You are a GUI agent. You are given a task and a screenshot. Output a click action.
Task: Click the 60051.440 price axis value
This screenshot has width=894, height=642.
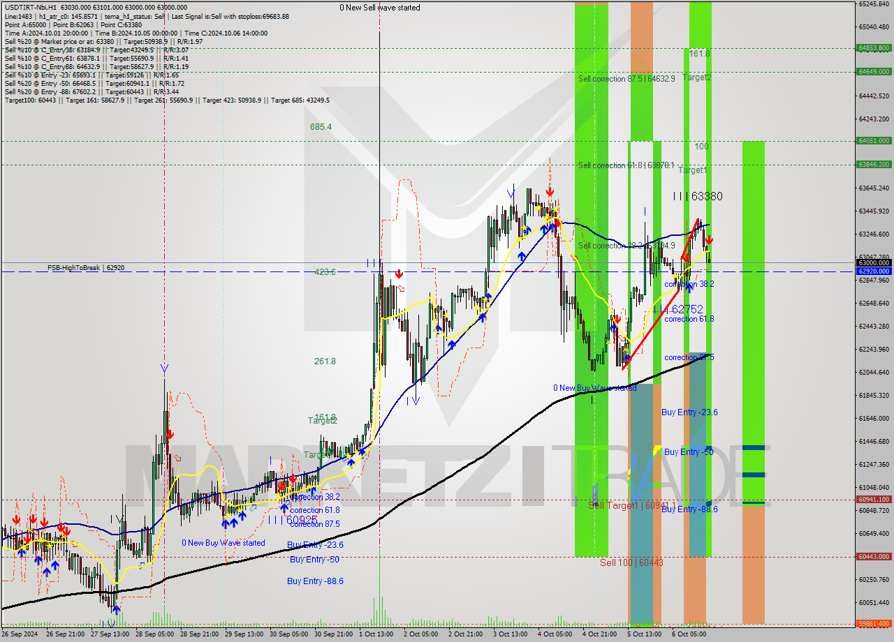click(873, 602)
